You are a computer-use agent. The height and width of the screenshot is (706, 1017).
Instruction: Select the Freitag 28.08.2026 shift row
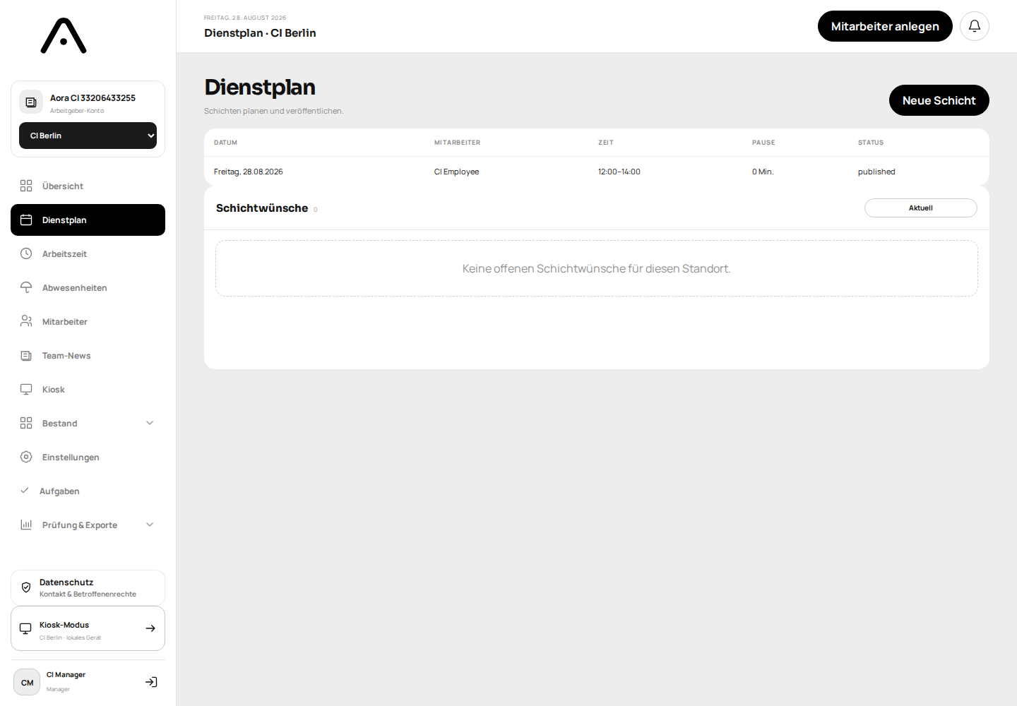pos(597,172)
